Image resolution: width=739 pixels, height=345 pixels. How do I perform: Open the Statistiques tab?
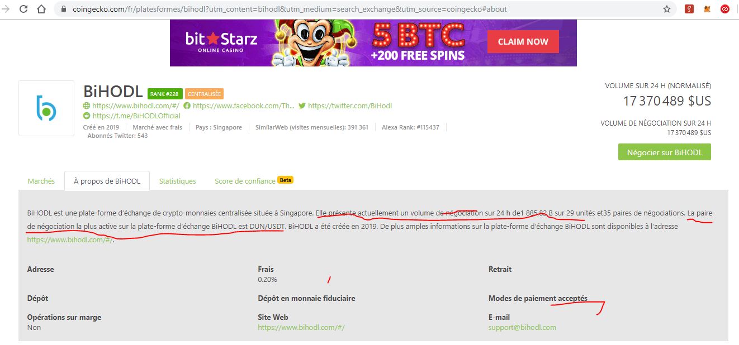pos(178,181)
